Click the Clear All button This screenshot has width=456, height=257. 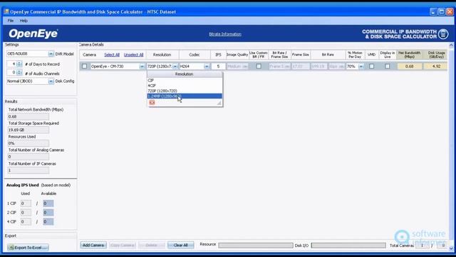[x=180, y=245]
